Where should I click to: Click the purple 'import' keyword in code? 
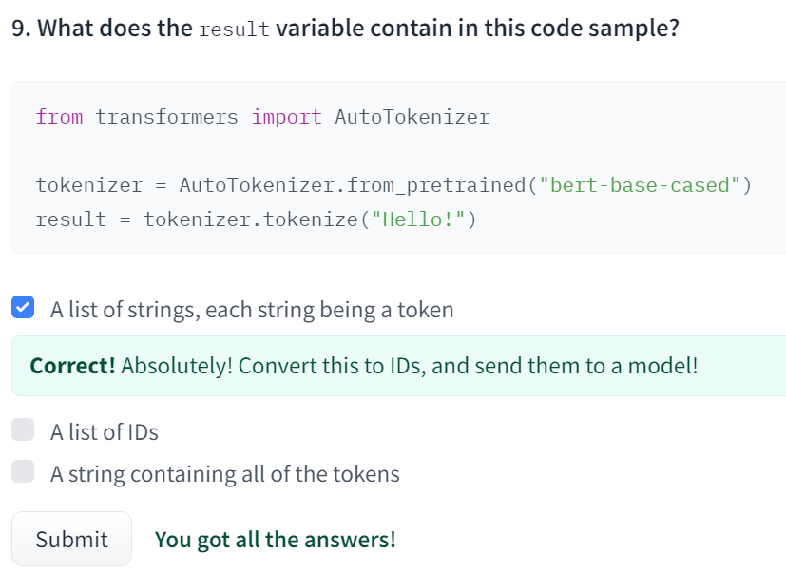286,118
